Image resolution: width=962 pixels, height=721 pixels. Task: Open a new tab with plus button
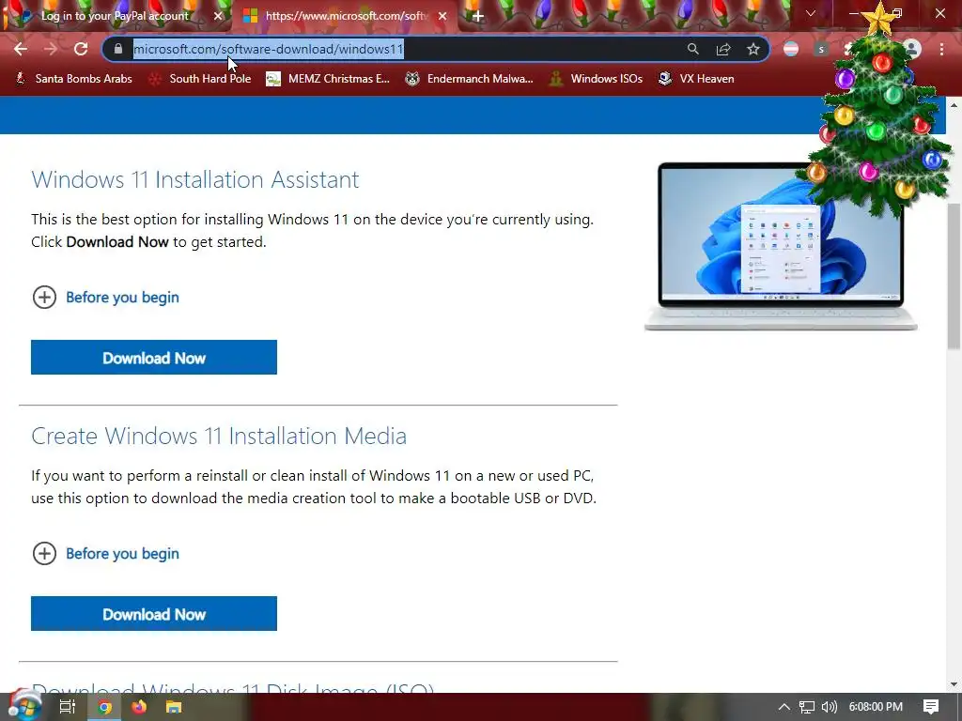click(x=478, y=16)
